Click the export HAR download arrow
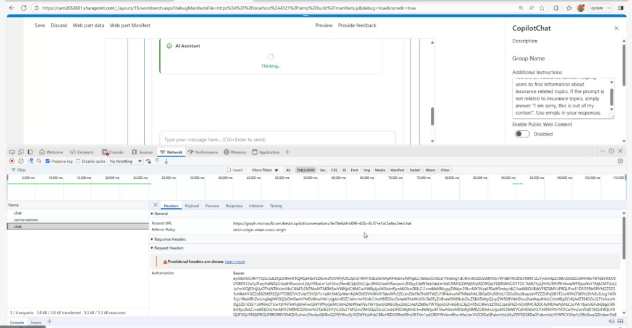This screenshot has height=328, width=632. point(166,161)
